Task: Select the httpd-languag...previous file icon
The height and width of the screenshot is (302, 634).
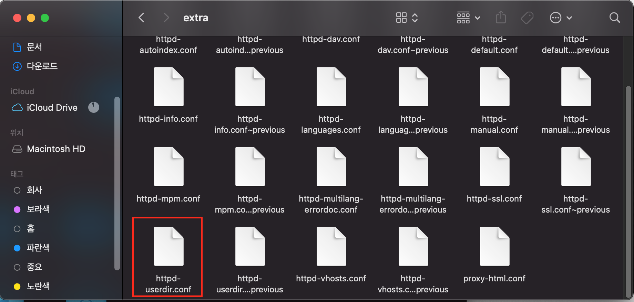Action: (413, 87)
